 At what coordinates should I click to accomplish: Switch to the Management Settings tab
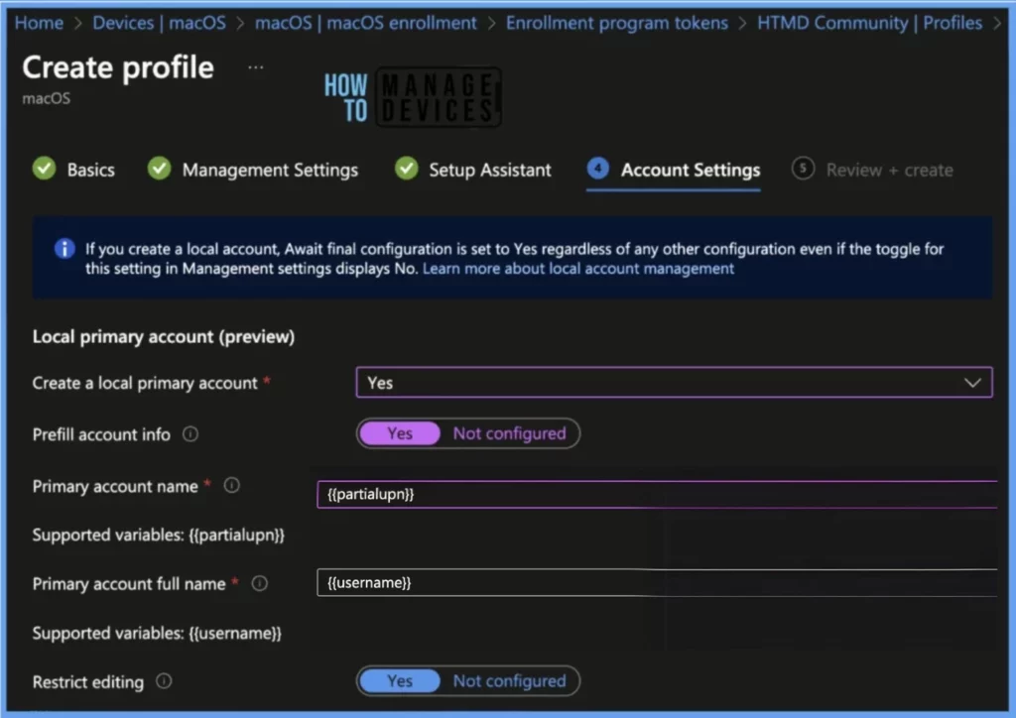(269, 170)
